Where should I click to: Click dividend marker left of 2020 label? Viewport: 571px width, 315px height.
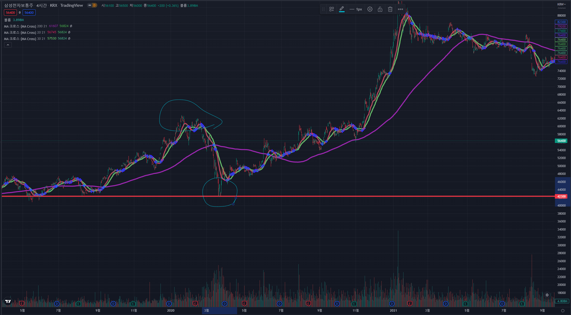click(169, 303)
